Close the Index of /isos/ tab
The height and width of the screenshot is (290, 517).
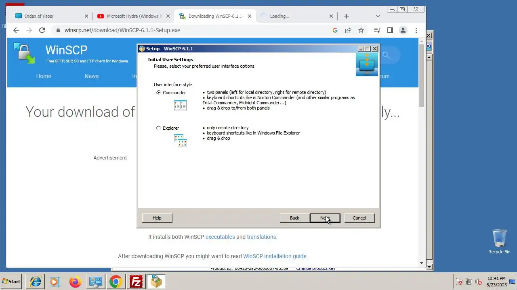pos(86,16)
